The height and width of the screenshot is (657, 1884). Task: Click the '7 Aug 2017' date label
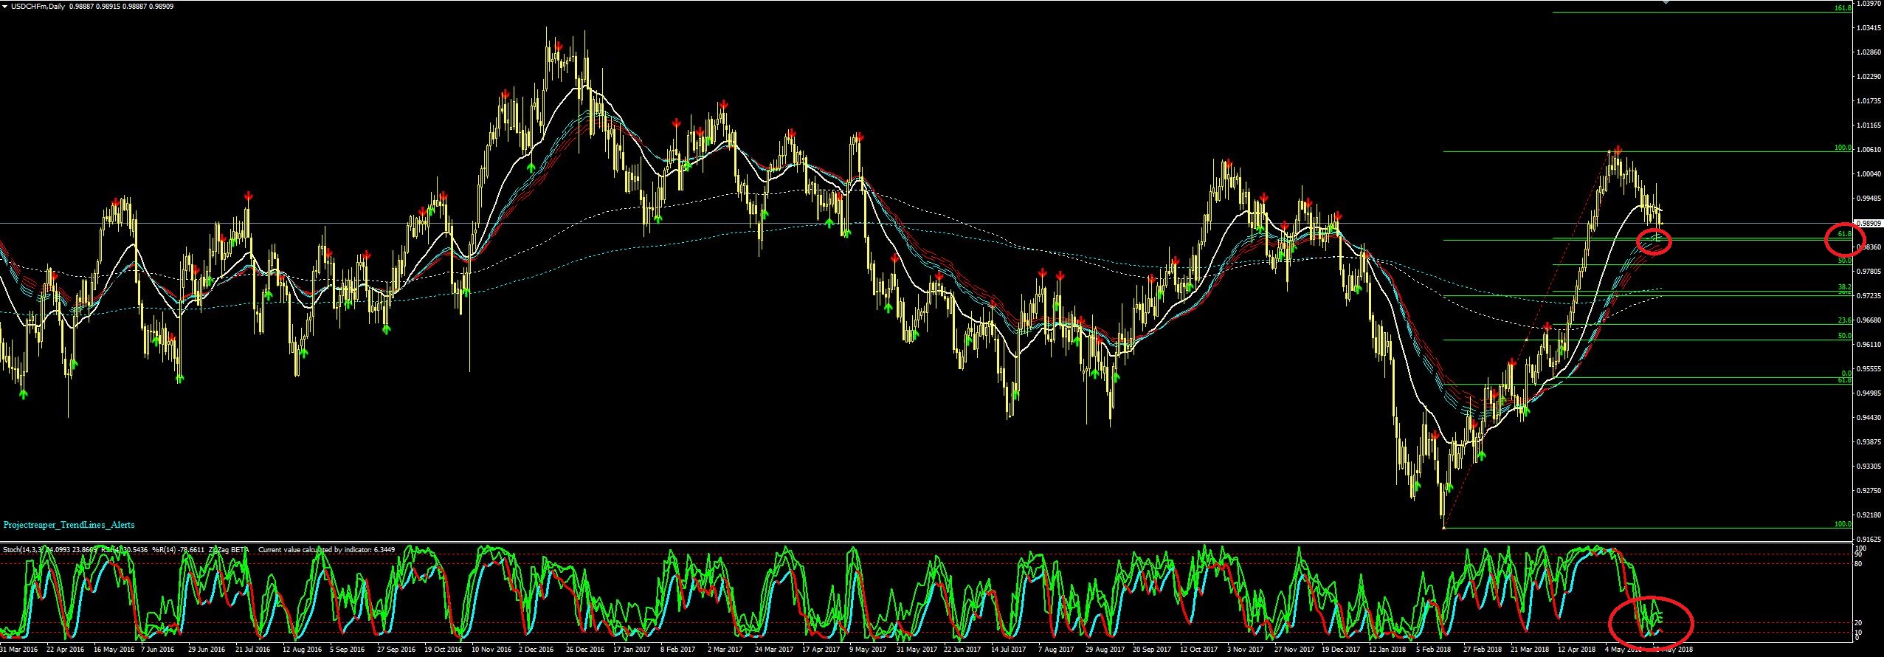(1056, 650)
